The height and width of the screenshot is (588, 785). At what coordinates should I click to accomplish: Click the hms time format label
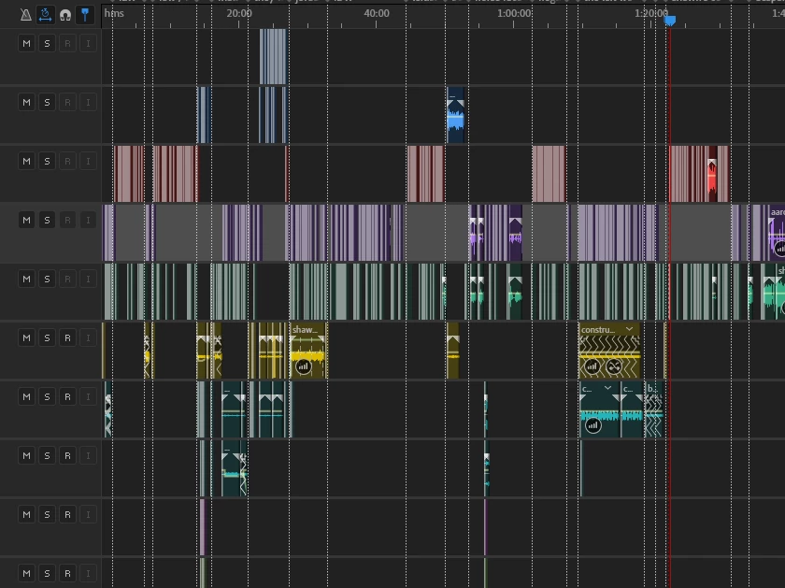(114, 13)
